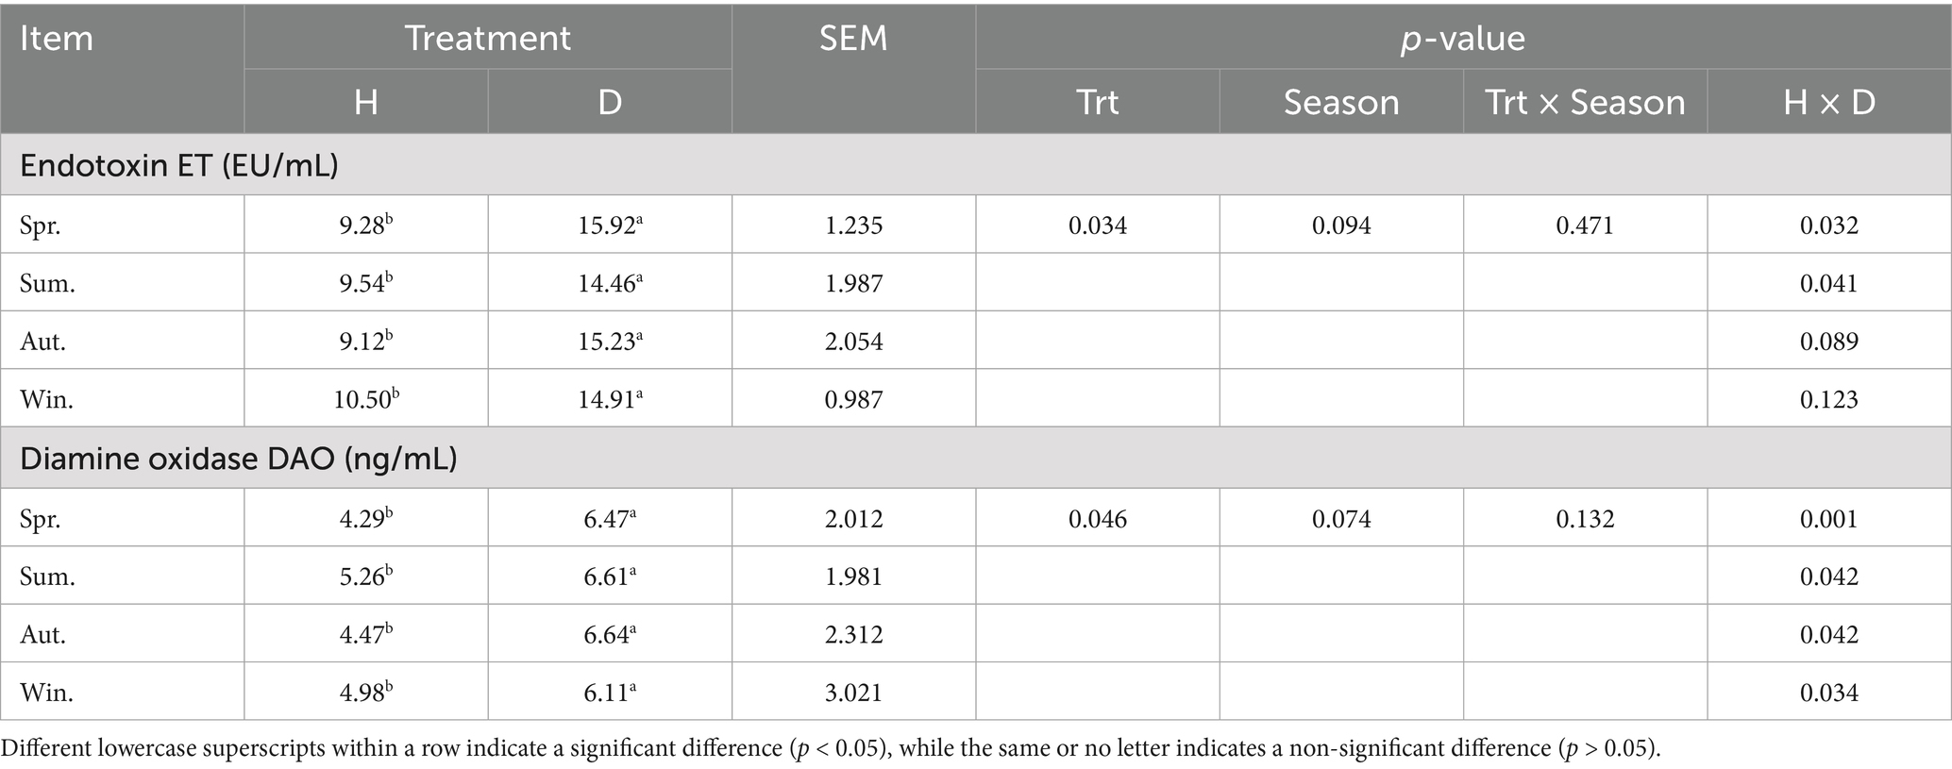
Task: Select the p-value header cell
Action: (x=1463, y=37)
